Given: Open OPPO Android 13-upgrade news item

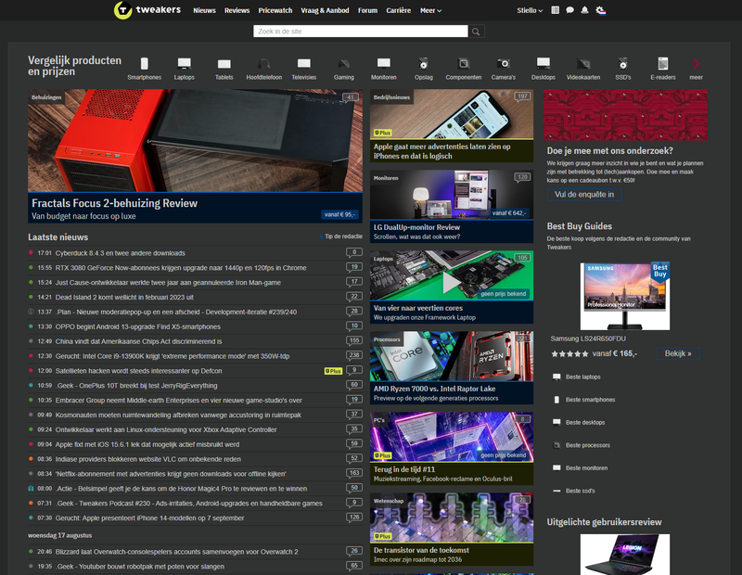Looking at the screenshot, I should [137, 326].
